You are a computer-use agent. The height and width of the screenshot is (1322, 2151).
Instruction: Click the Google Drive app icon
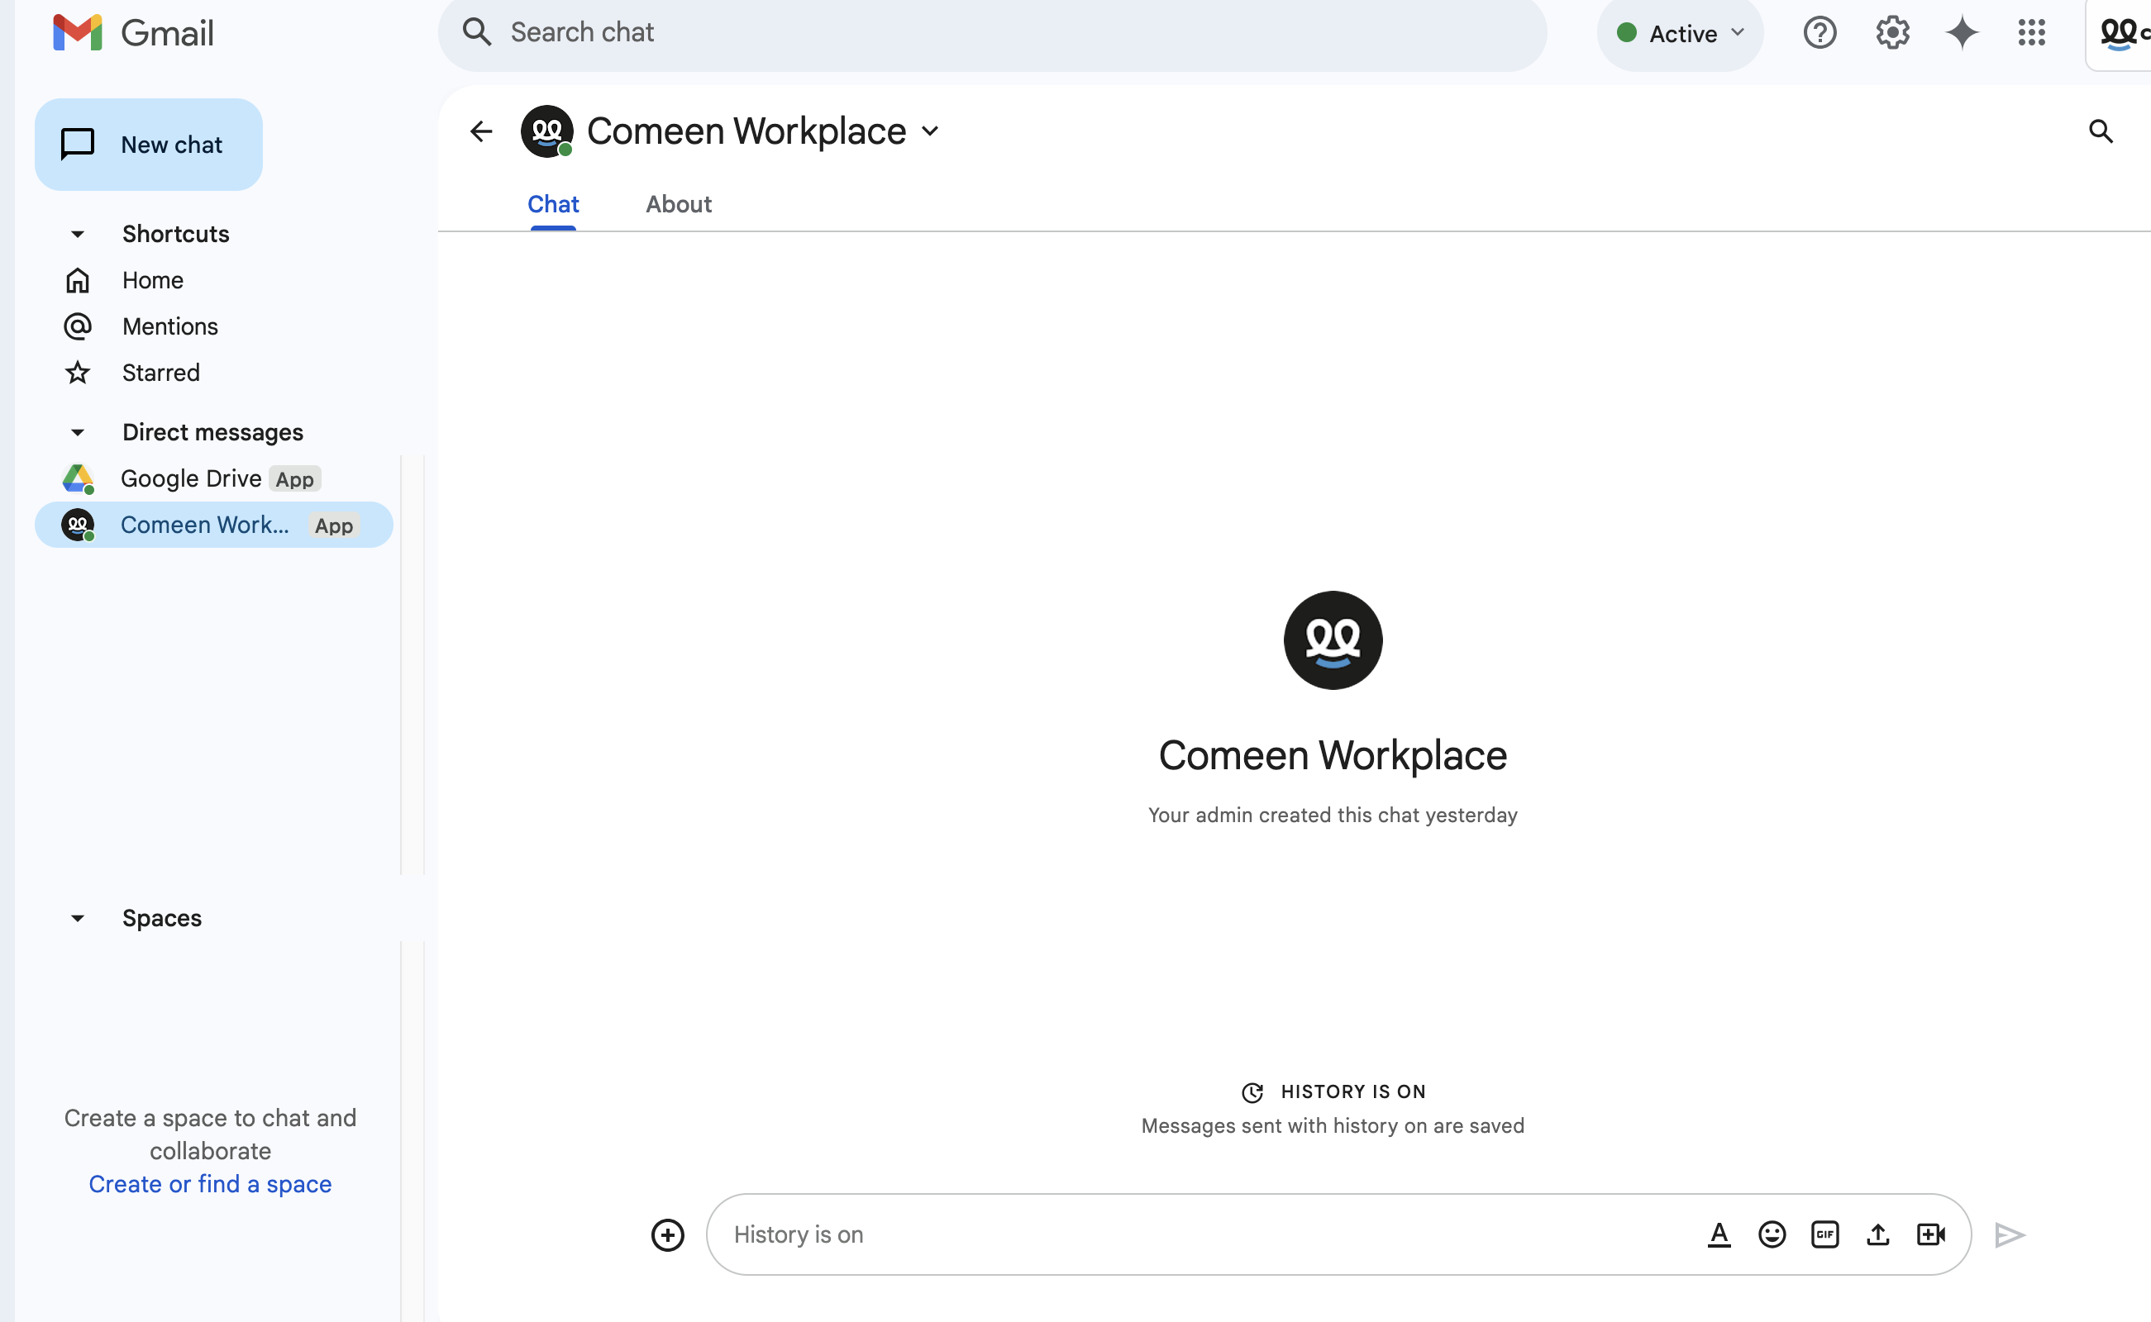[x=78, y=478]
